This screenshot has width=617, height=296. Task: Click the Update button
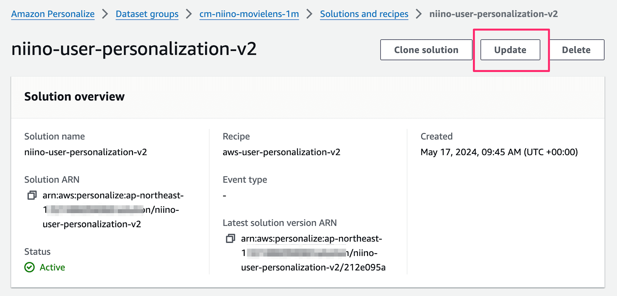pos(510,50)
